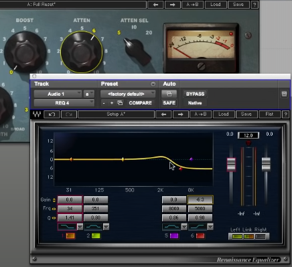Click the plus next preset button
Image resolution: width=292 pixels, height=267 pixels.
112,103
